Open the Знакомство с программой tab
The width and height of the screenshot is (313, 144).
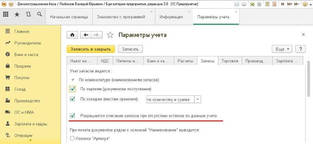[124, 17]
